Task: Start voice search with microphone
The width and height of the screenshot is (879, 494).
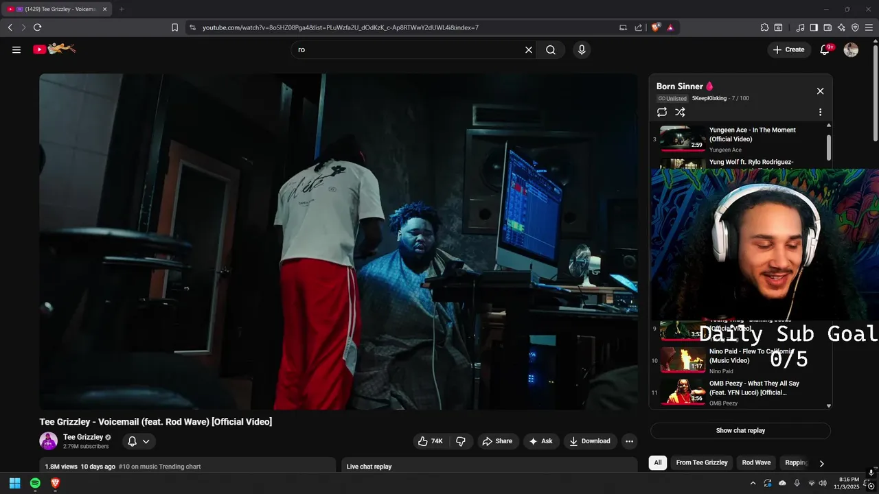Action: click(x=582, y=49)
